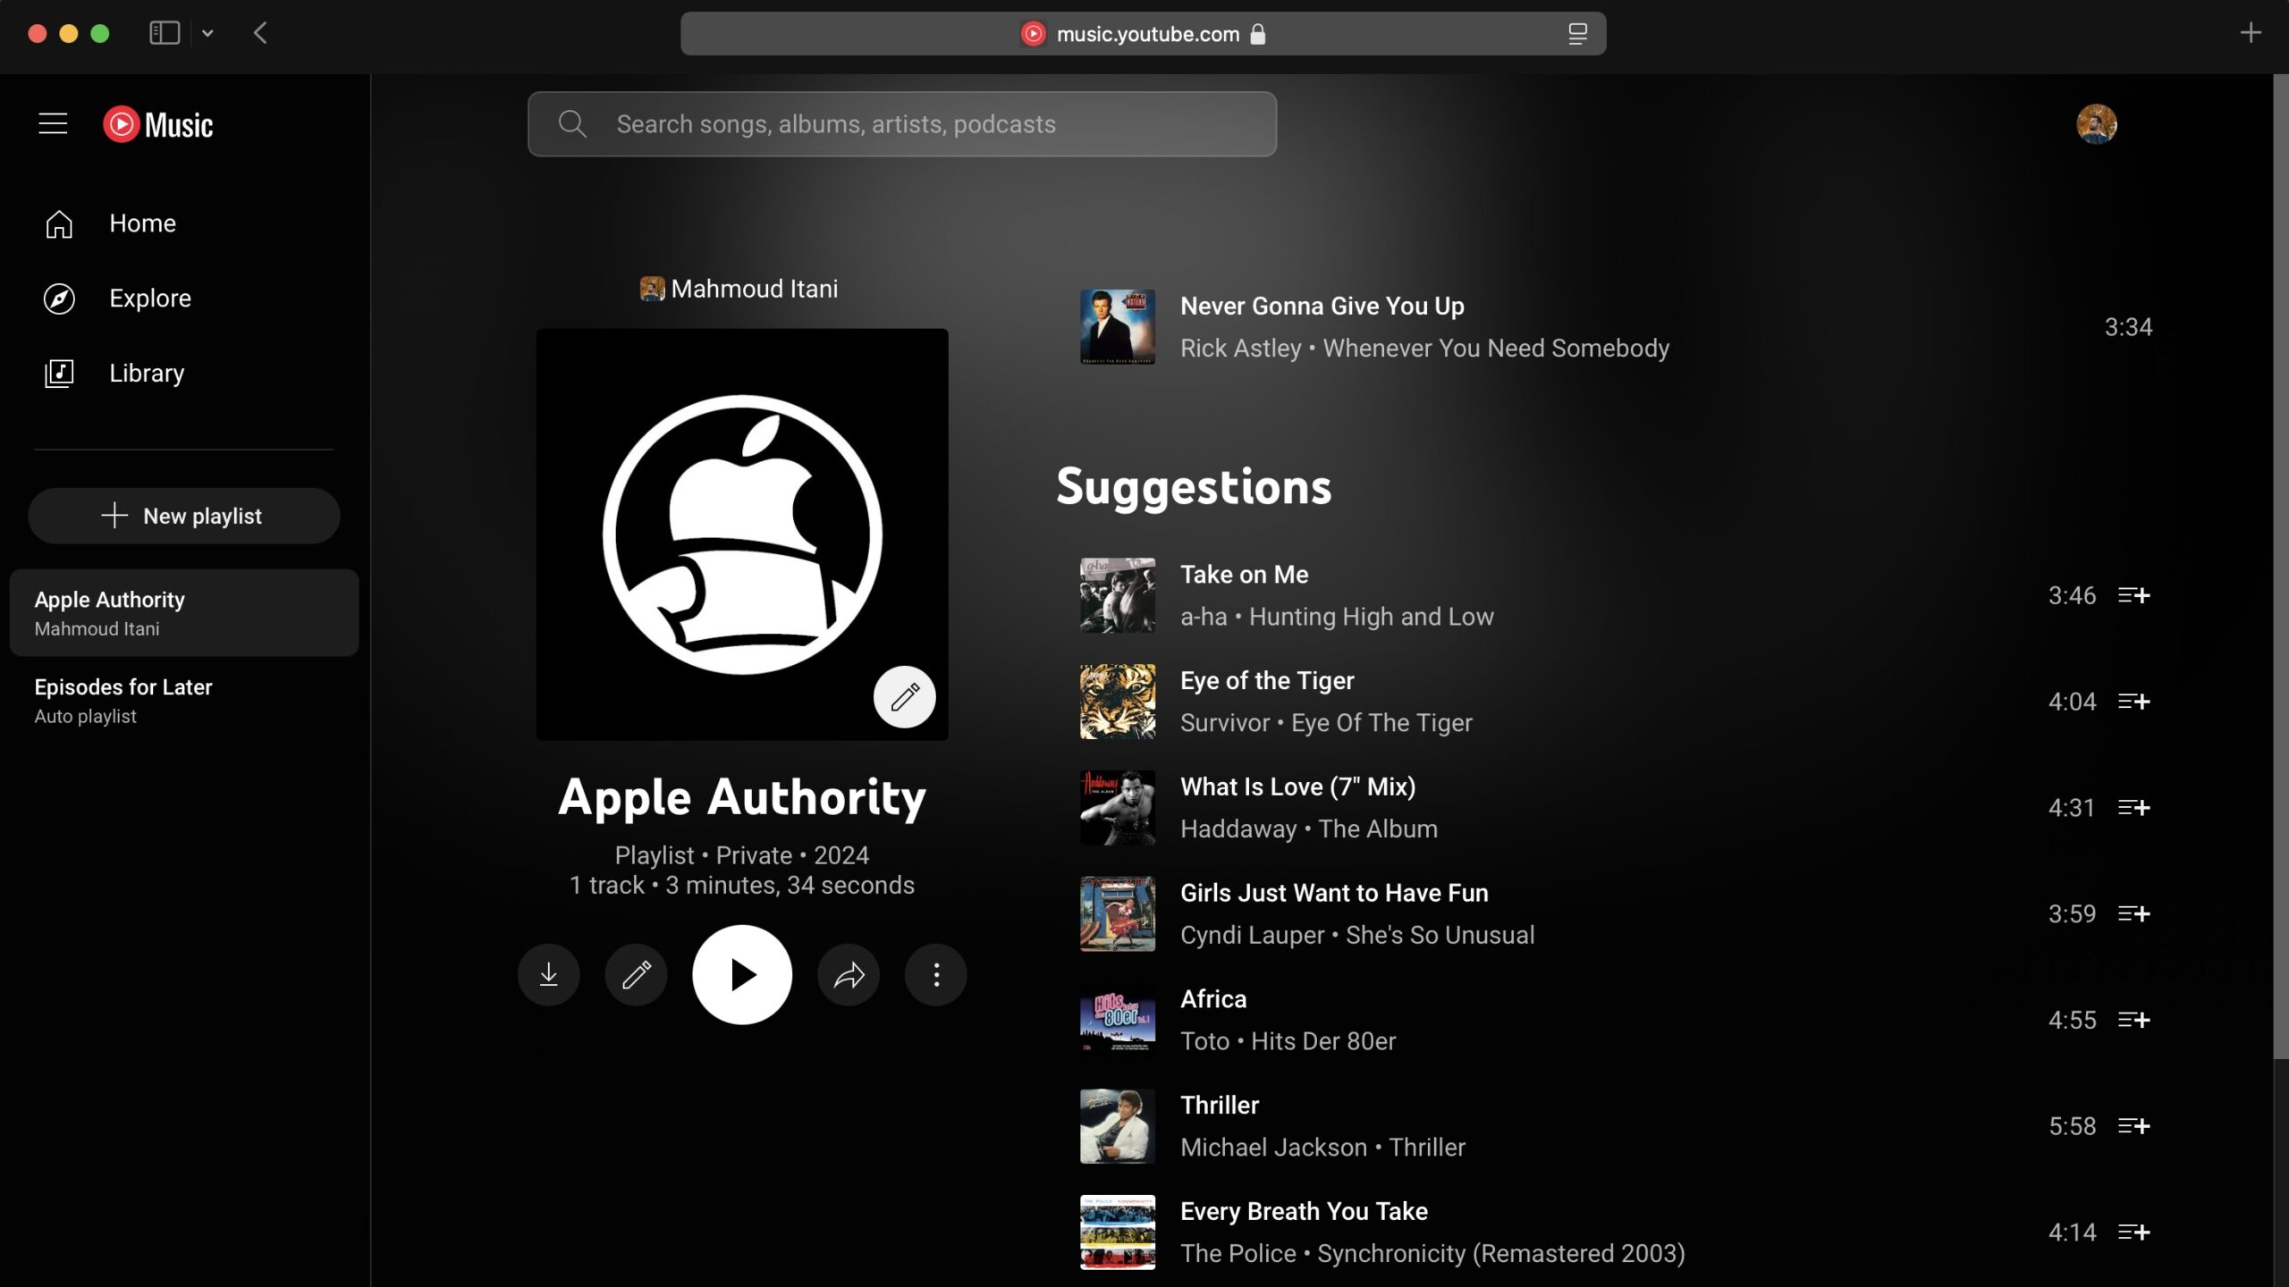Click the user profile avatar icon

pos(2096,122)
